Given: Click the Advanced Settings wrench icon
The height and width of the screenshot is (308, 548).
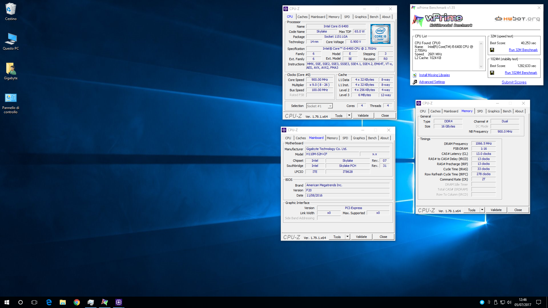Looking at the screenshot, I should [415, 82].
